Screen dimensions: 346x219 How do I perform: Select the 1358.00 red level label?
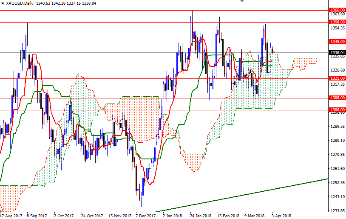pos(337,22)
